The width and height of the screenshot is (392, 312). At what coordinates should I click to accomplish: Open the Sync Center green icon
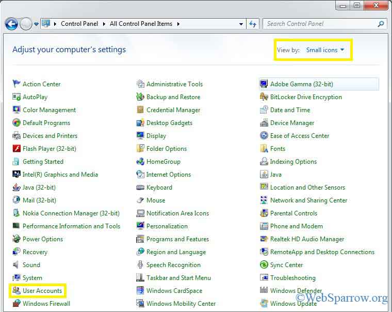coord(264,264)
